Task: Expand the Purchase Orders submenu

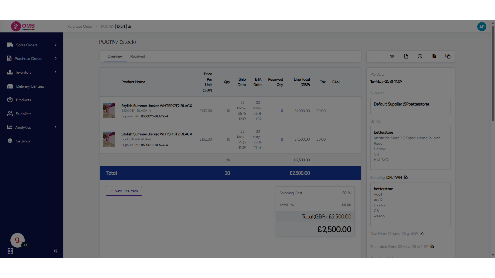Action: click(56, 59)
